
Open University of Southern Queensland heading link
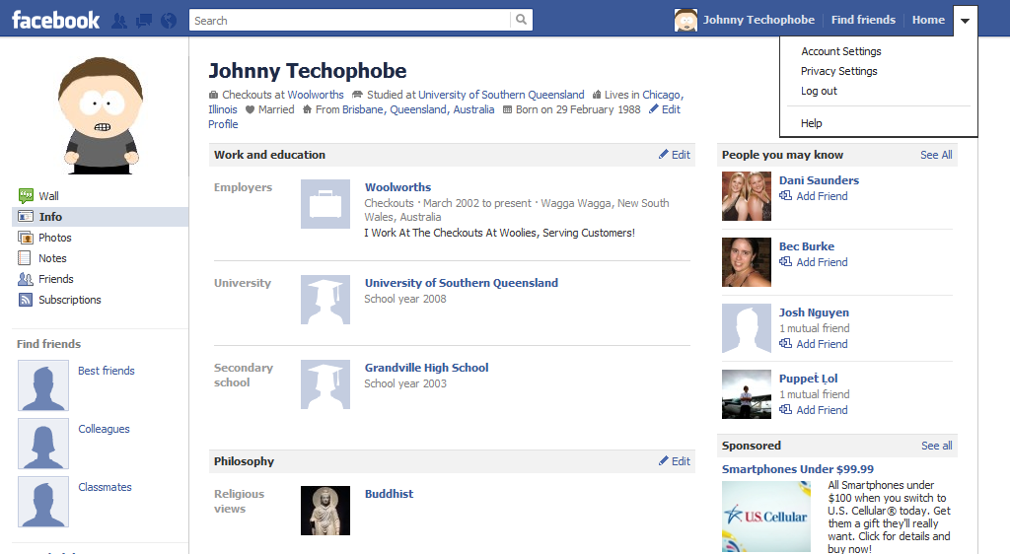(462, 283)
